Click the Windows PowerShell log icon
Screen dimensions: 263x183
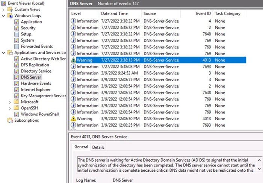(17, 114)
